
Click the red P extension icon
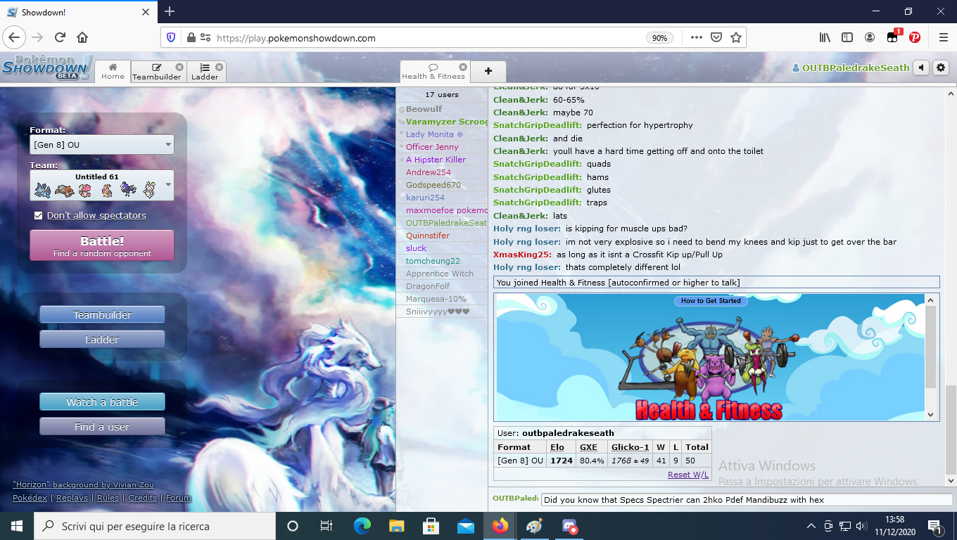(x=915, y=37)
